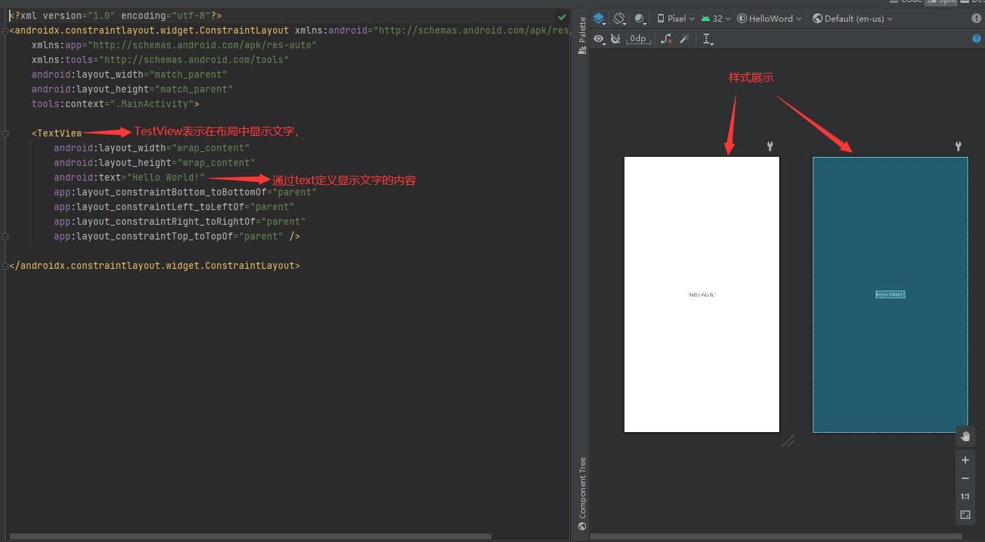
Task: Click the 0dp default margins button
Action: click(x=638, y=39)
